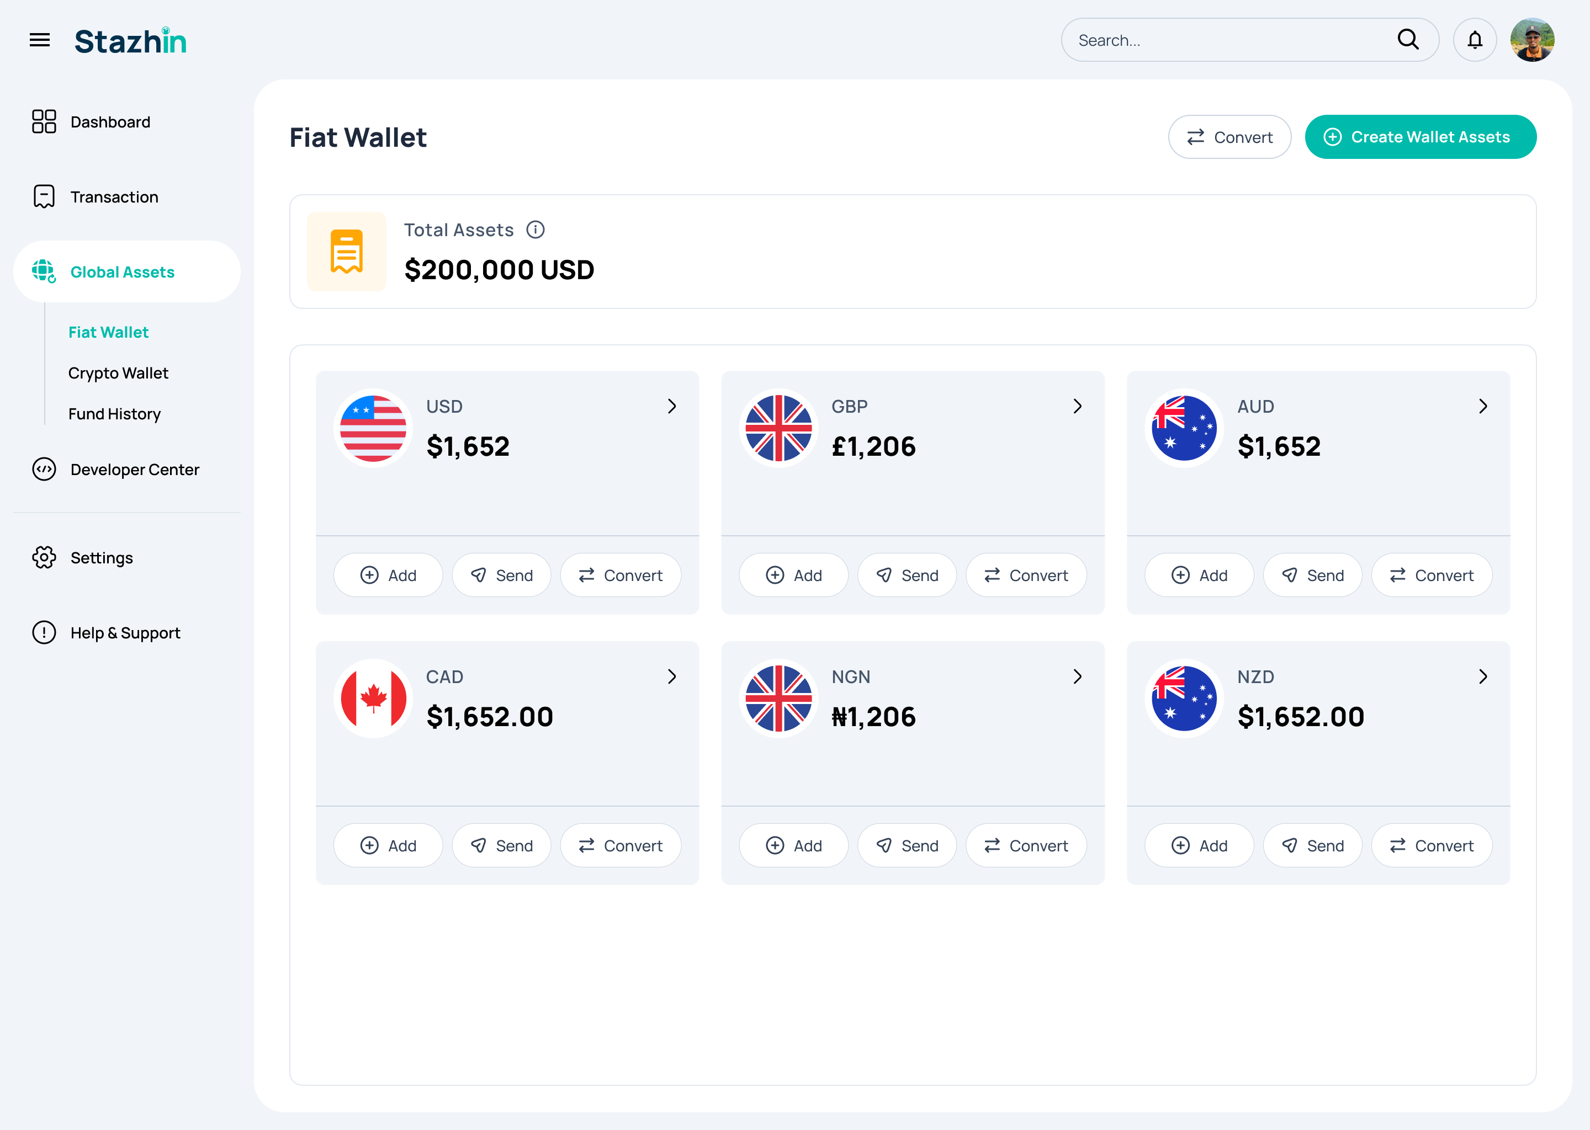The width and height of the screenshot is (1590, 1130).
Task: Open Crypto Wallet submenu item
Action: (x=118, y=373)
